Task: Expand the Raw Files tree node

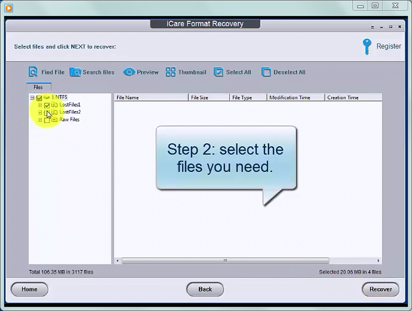Action: [x=40, y=120]
